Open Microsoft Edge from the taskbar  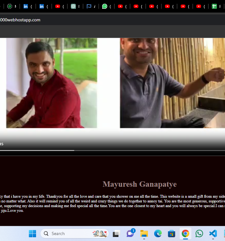(x=158, y=233)
